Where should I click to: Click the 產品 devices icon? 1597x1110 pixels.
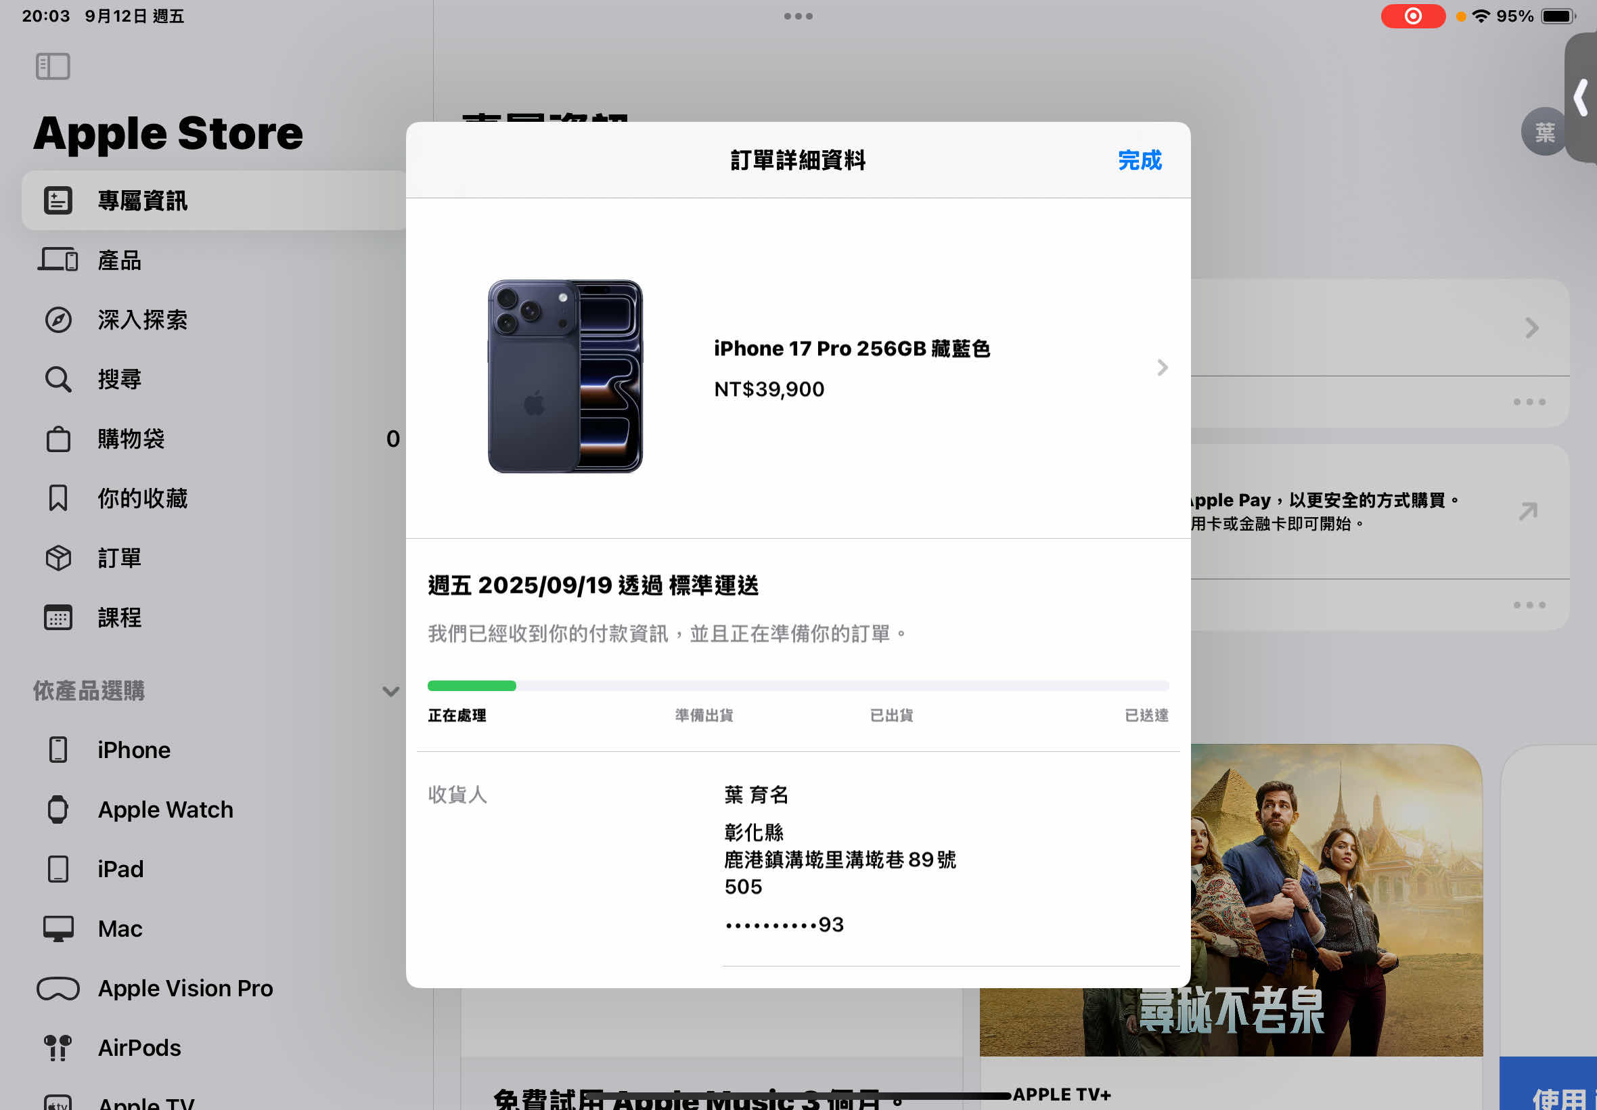58,260
